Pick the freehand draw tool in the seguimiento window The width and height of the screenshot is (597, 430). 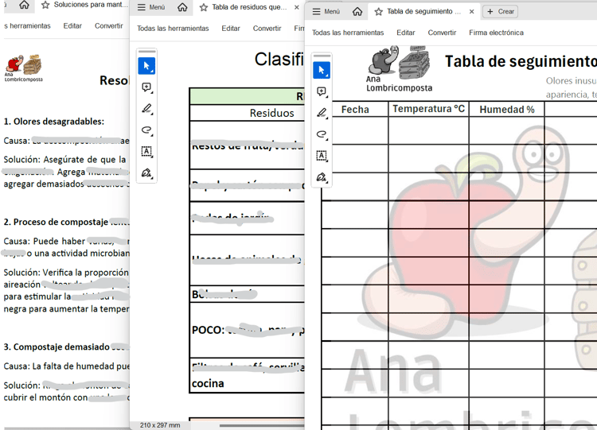[x=322, y=134]
